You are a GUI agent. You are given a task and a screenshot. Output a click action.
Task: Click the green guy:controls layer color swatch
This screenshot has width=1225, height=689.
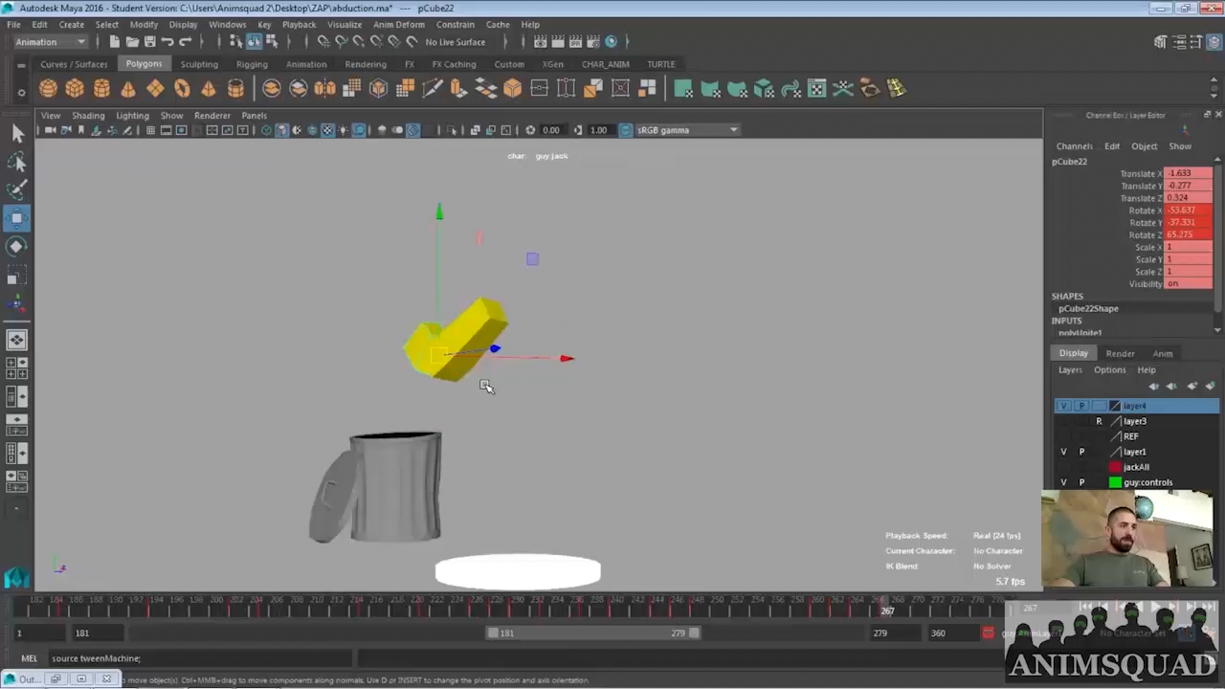1115,482
